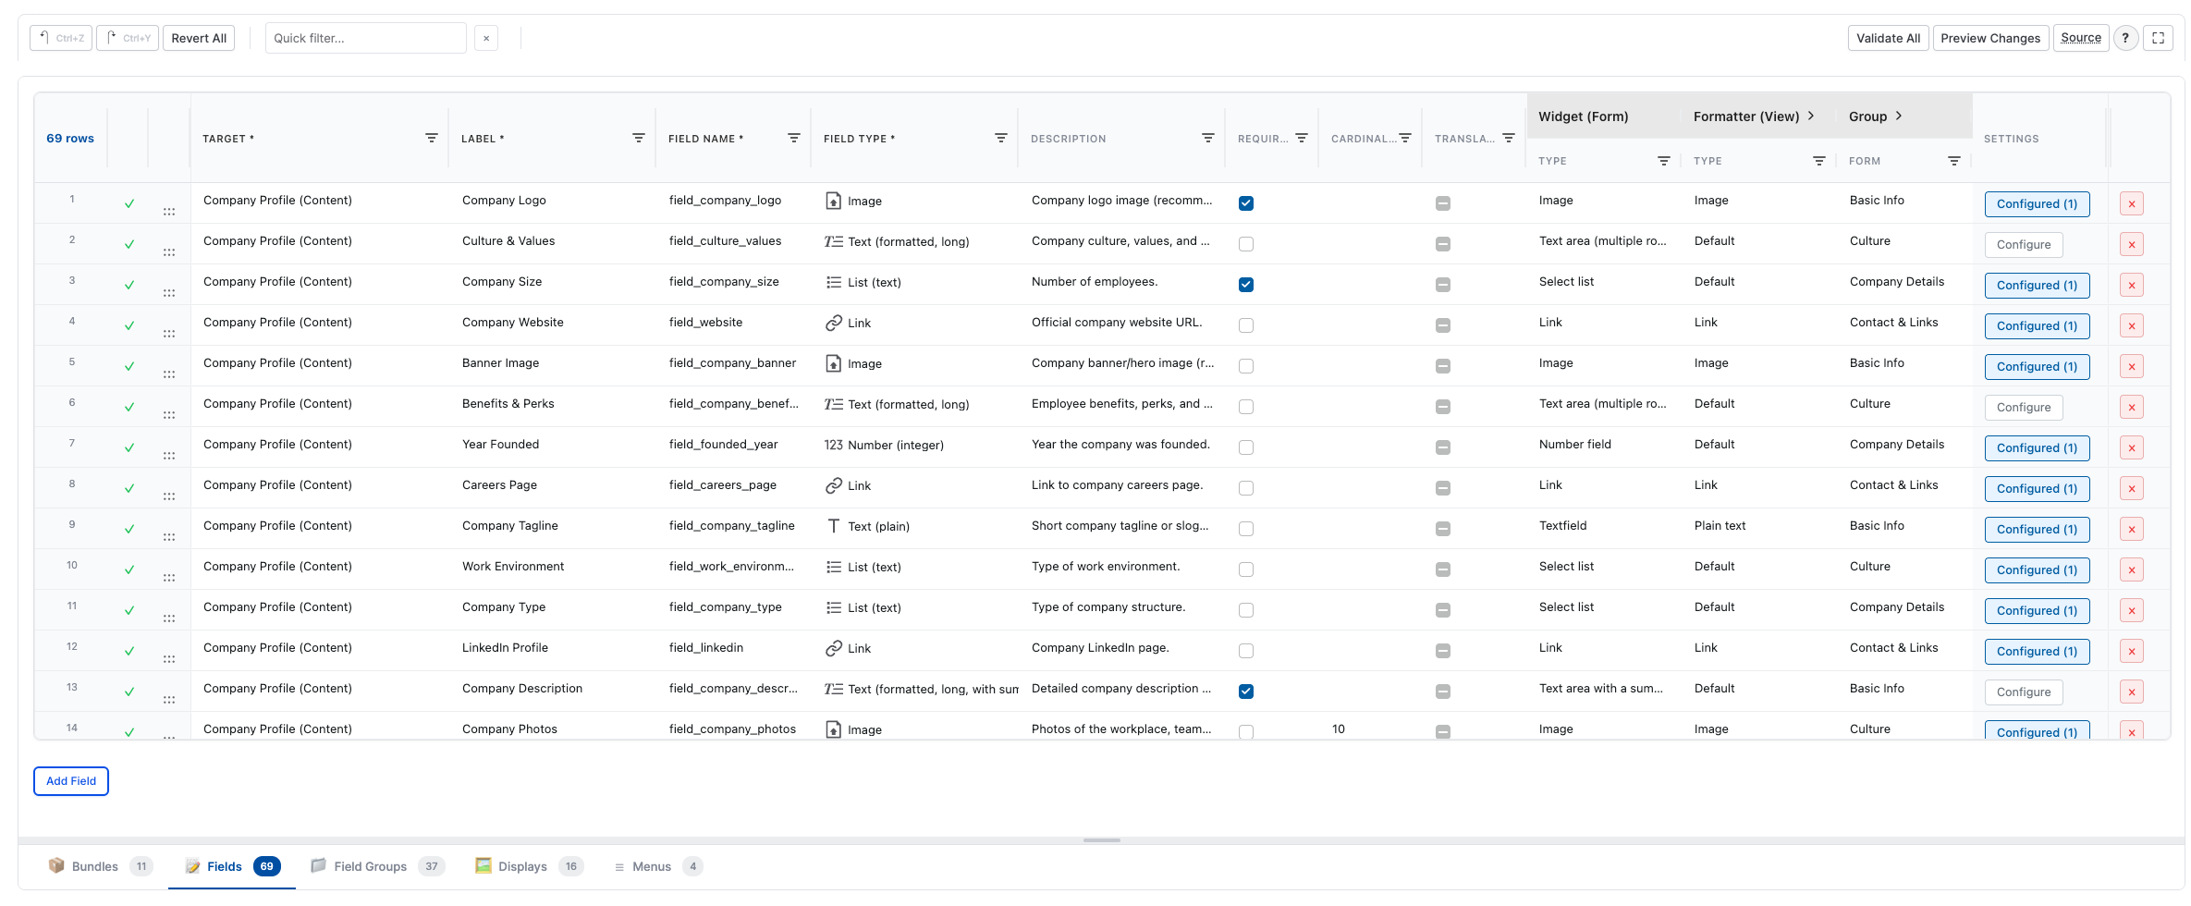Delete the Company Logo row with the red x
The width and height of the screenshot is (2191, 906).
point(2132,204)
